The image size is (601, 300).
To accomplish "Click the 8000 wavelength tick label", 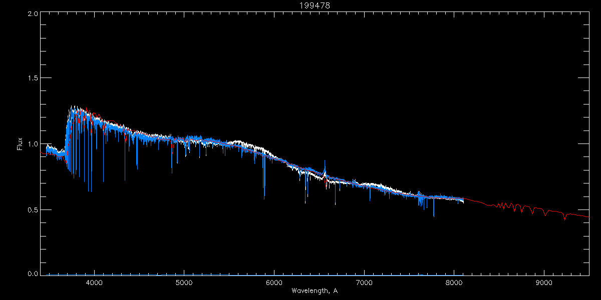I will 454,282.
